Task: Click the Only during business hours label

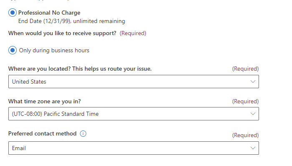Action: (54, 50)
